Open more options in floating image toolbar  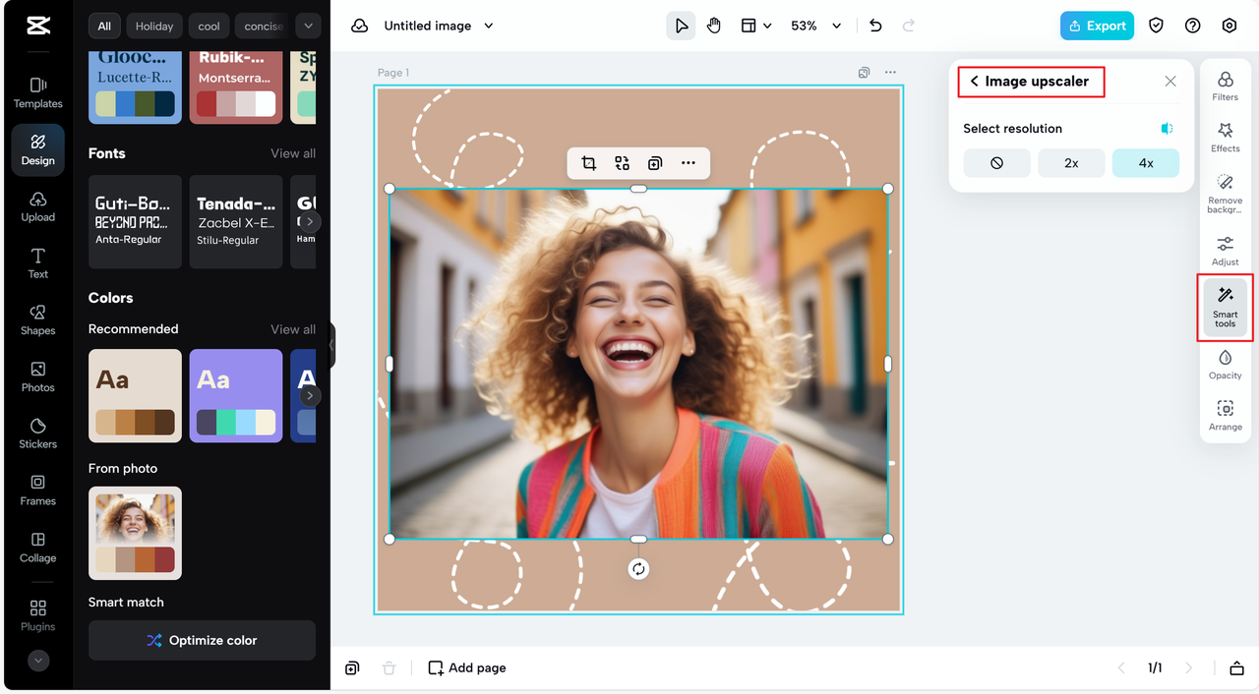pos(689,163)
